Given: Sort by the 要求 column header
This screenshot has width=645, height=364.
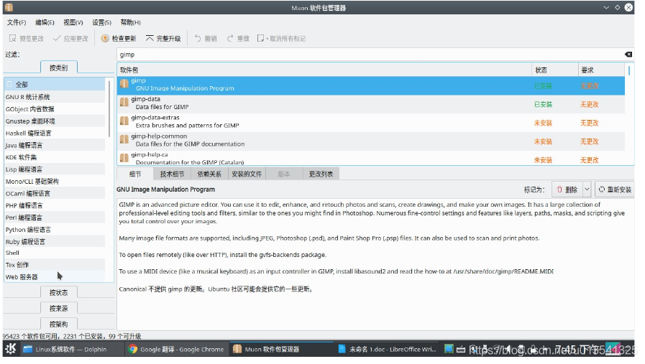Looking at the screenshot, I should click(601, 70).
